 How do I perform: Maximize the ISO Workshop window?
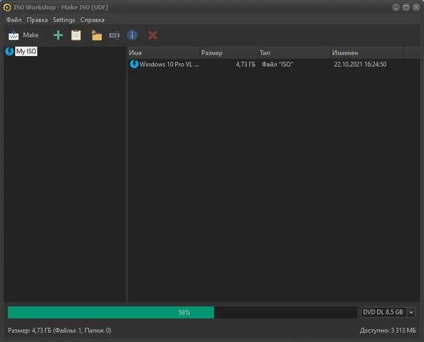coord(406,7)
